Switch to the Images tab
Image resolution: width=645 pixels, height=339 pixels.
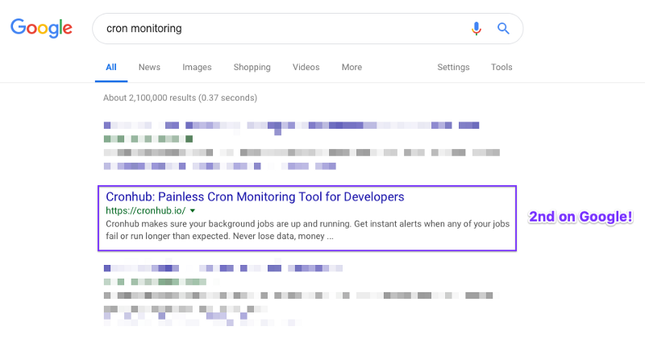click(197, 68)
